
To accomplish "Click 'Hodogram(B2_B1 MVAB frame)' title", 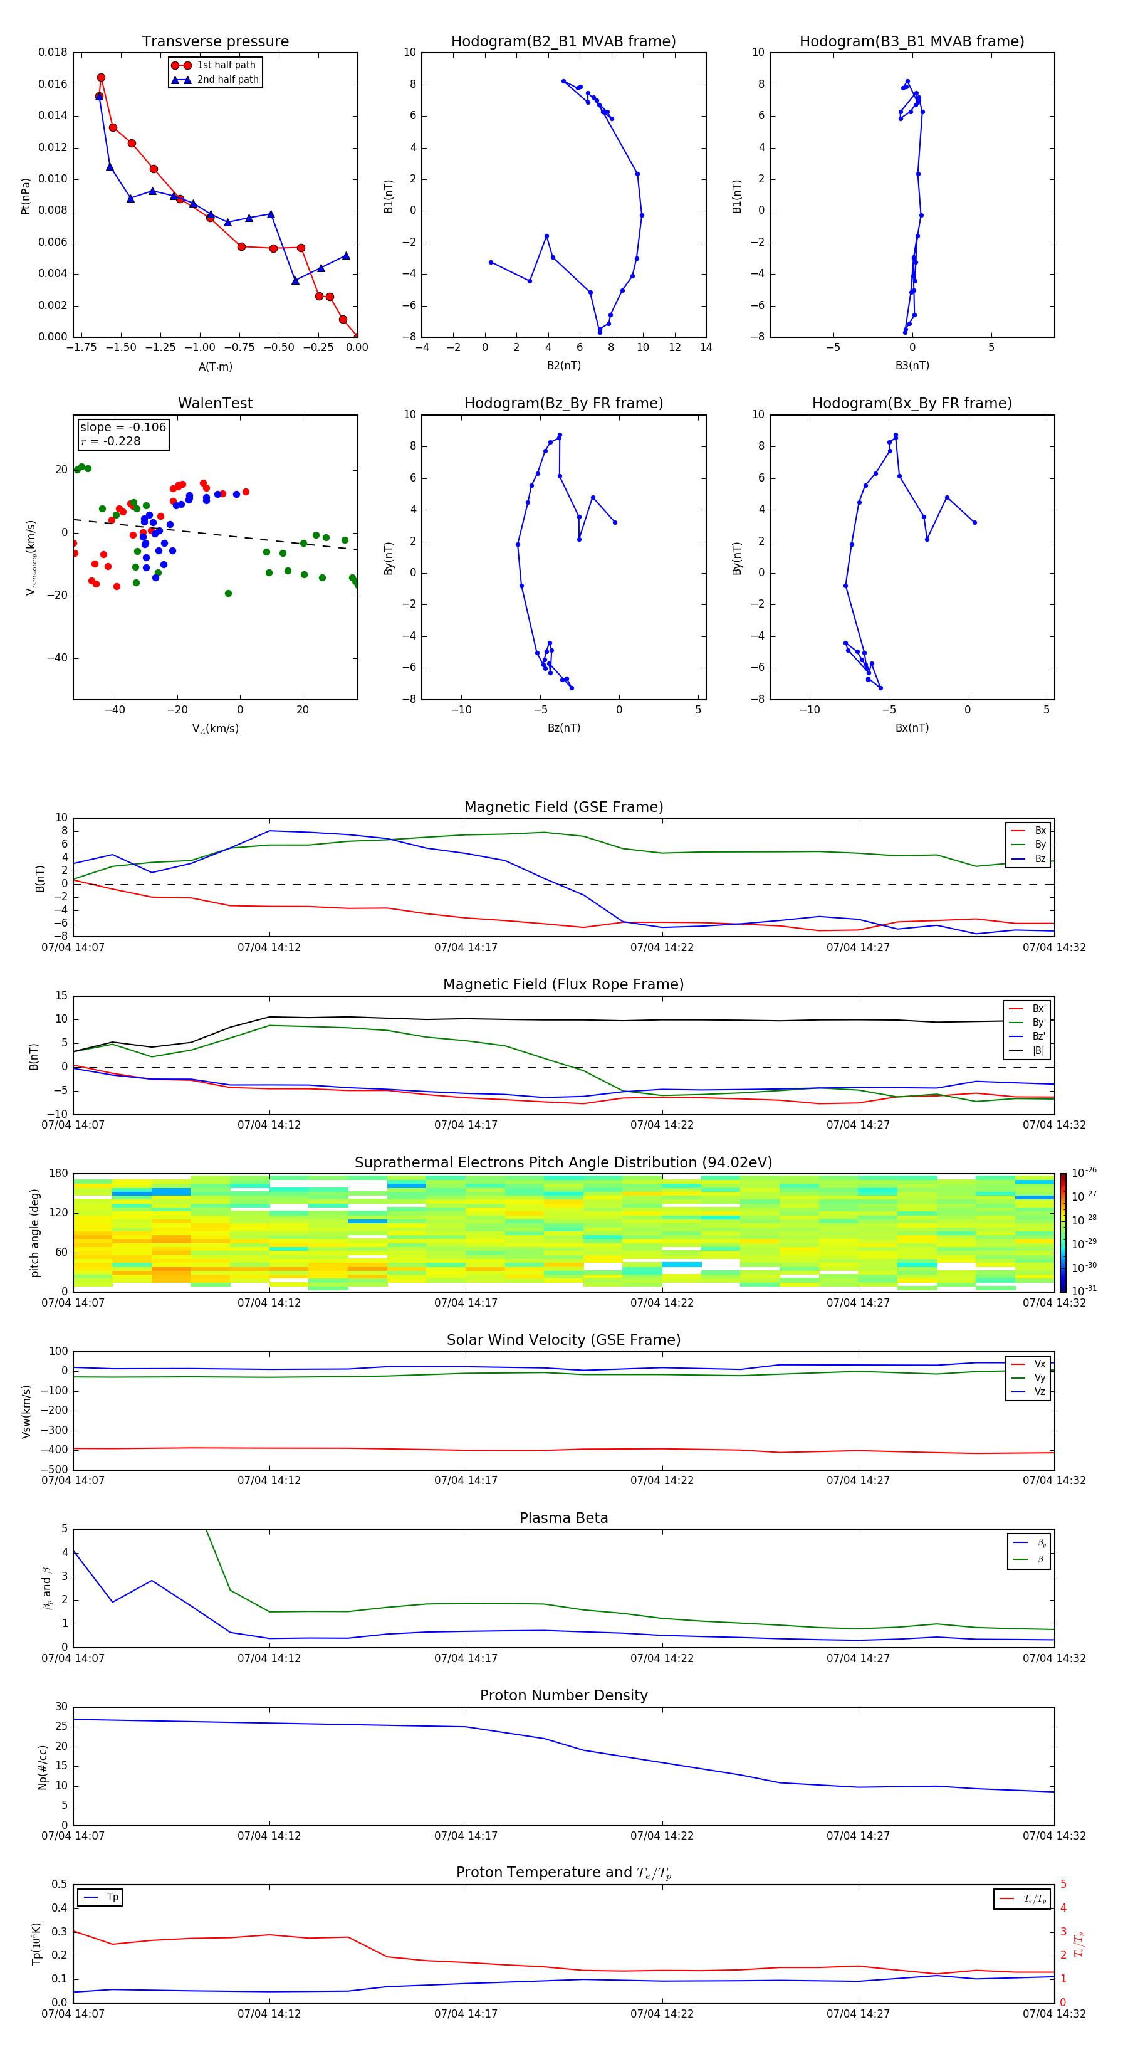I will coord(563,42).
